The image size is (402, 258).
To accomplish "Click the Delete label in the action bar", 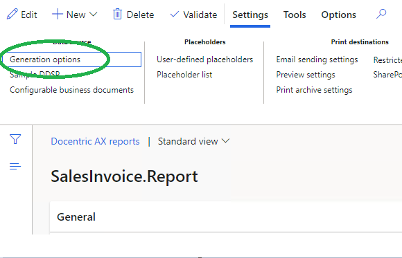I will click(140, 15).
